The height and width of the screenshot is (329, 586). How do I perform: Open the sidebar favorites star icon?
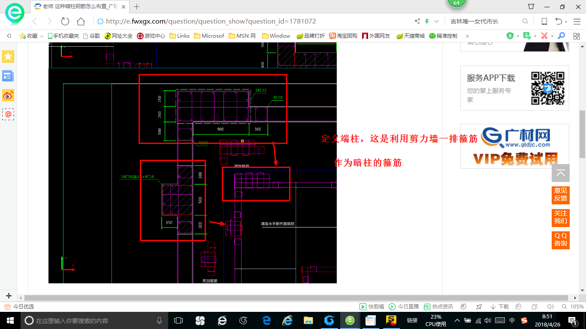[x=8, y=56]
